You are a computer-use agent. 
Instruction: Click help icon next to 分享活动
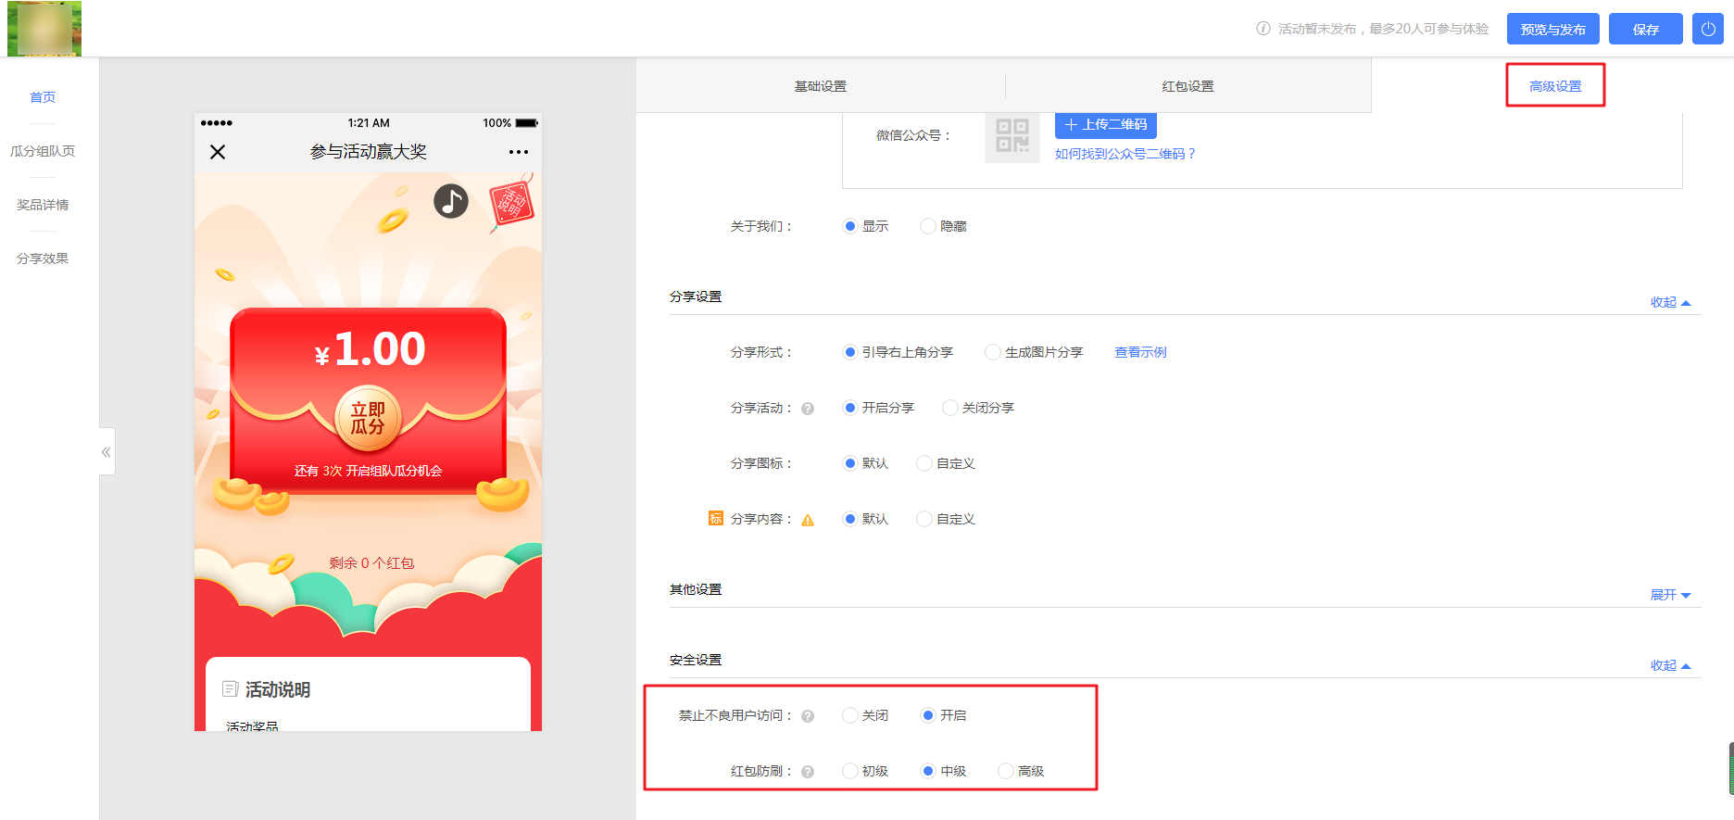click(x=808, y=409)
